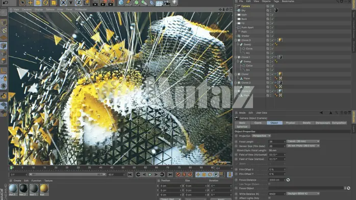
Task: Open Object Manager Tags menu
Action: 276,2
